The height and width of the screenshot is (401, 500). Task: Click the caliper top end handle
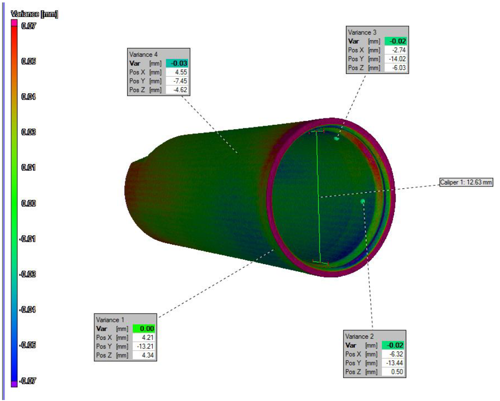[x=317, y=131]
